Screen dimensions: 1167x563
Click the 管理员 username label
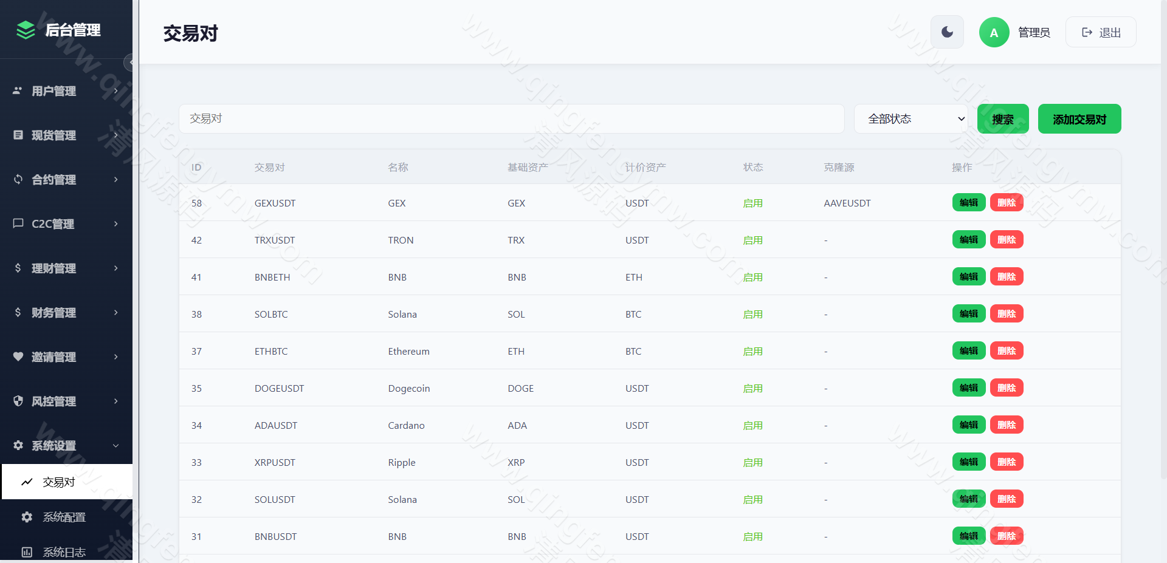(1034, 32)
